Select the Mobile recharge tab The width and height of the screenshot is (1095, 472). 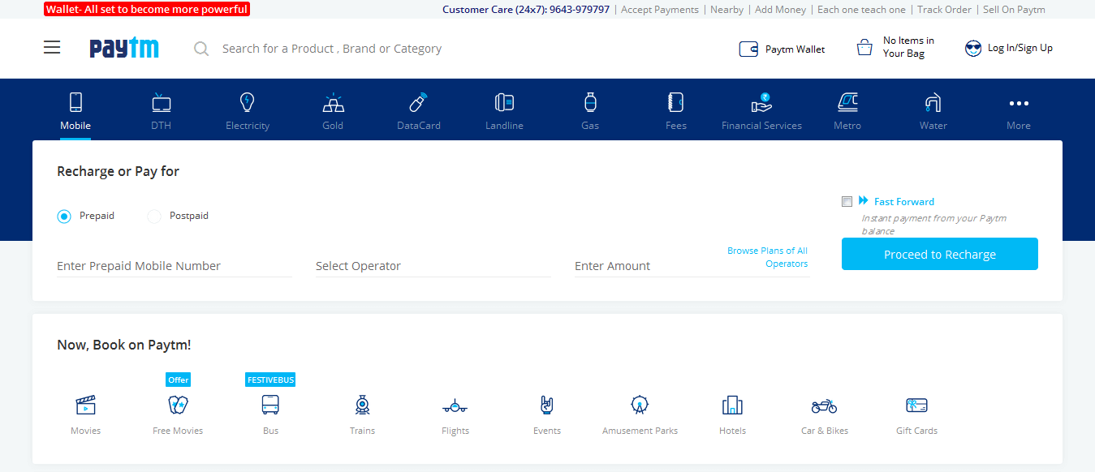(75, 112)
